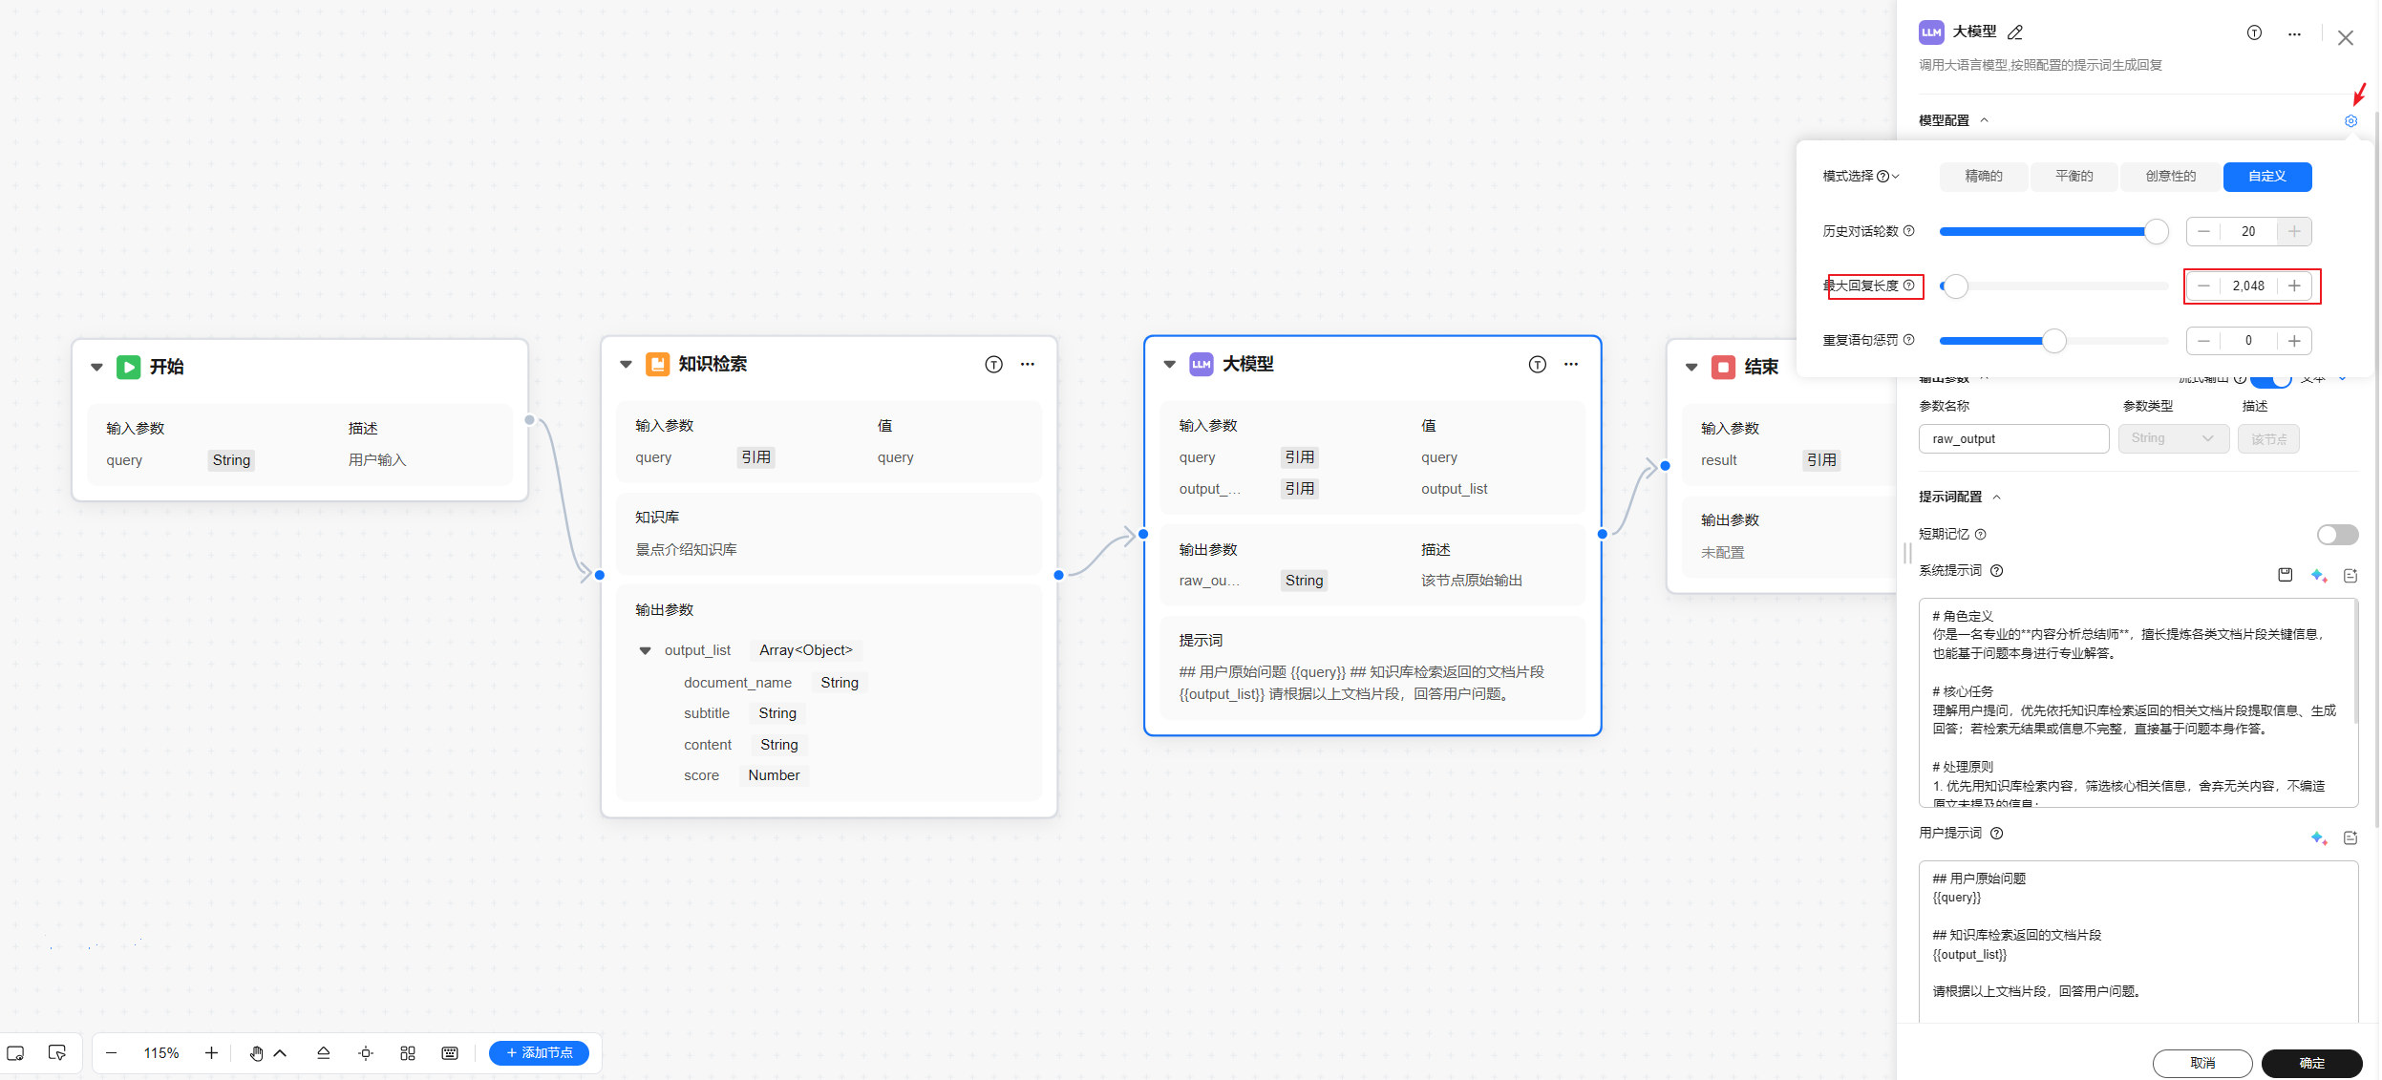Open 知识检索 node more options menu
Image resolution: width=2382 pixels, height=1080 pixels.
pyautogui.click(x=1028, y=364)
